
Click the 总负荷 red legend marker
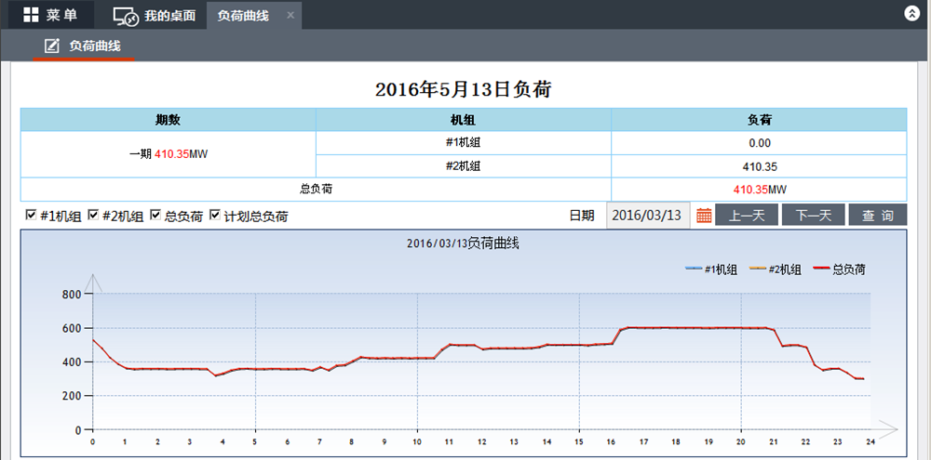(821, 269)
